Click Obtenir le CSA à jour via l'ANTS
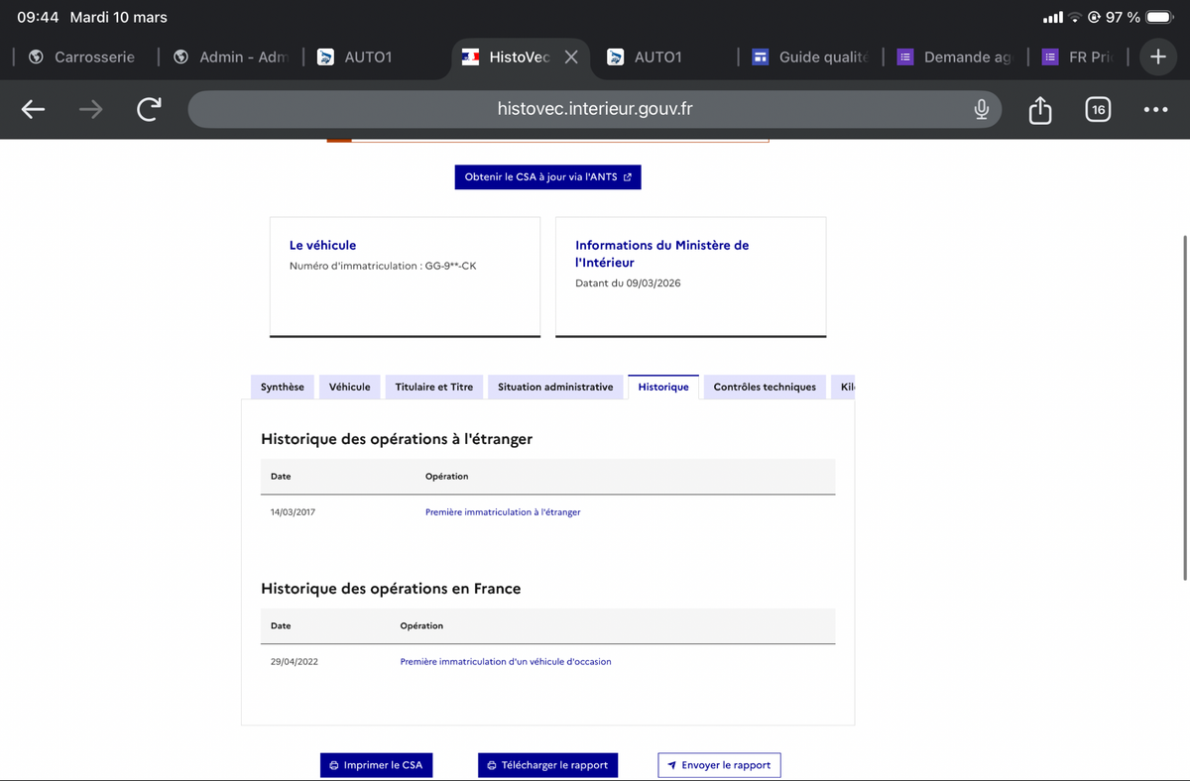This screenshot has height=781, width=1190. pos(548,176)
